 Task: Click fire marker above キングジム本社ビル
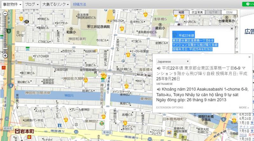tap(125, 123)
